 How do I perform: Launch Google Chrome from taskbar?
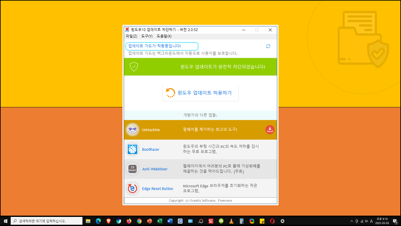[x=139, y=221]
